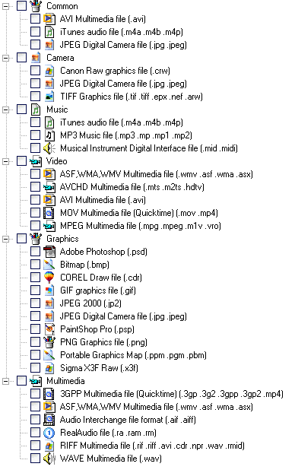Select 'JPEG Digital Camera file' under Camera
The image size is (295, 473).
(x=123, y=84)
